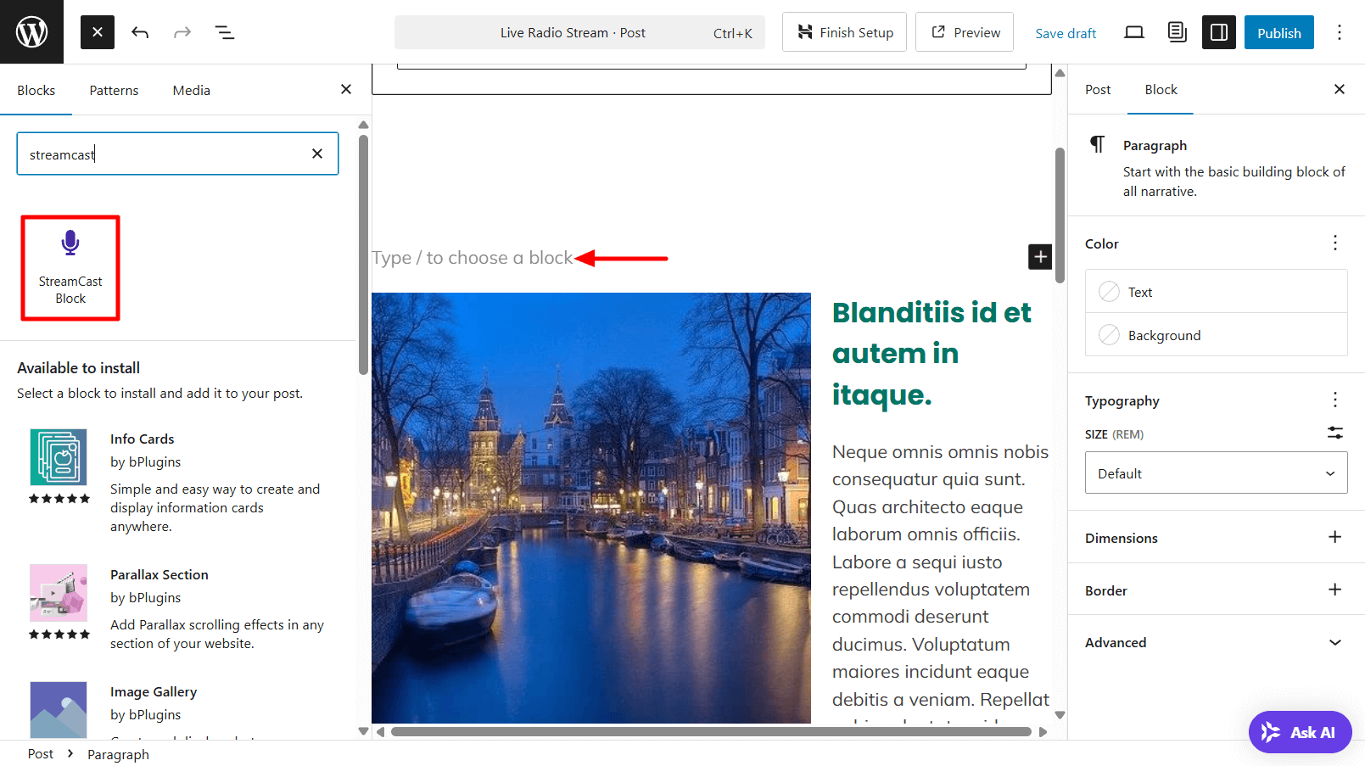1365x766 pixels.
Task: Select the Paragraph block icon
Action: (x=1097, y=144)
